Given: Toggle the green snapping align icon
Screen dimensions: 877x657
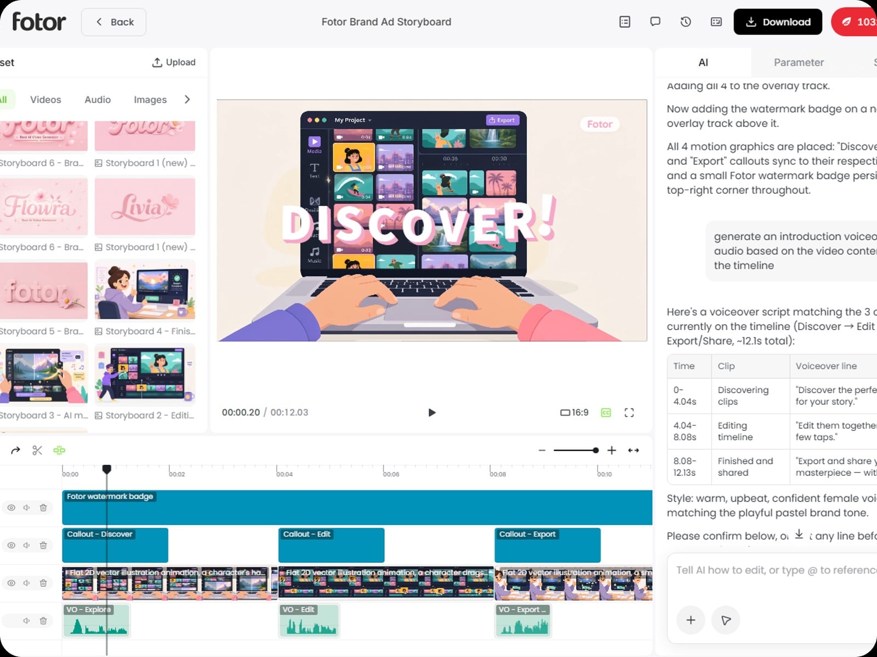Looking at the screenshot, I should (59, 450).
